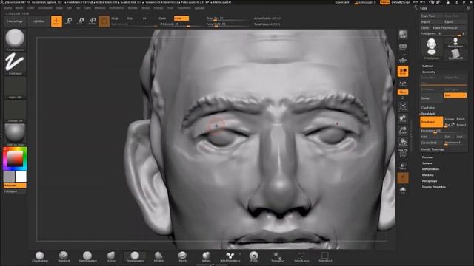Select the IMM Primitives brush
The height and width of the screenshot is (266, 474).
tap(230, 257)
